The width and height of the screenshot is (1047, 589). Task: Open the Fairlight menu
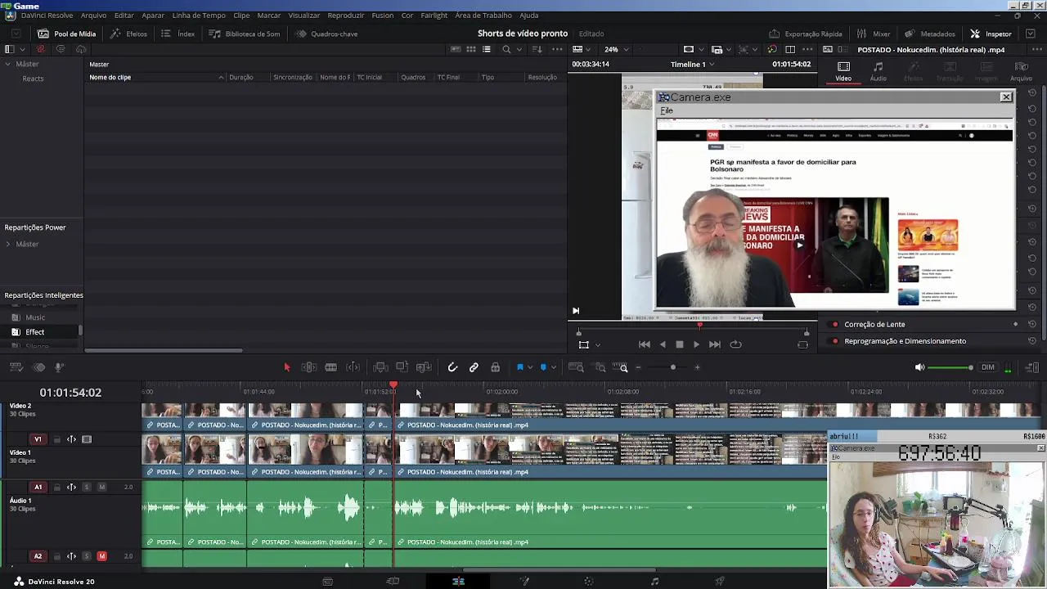[434, 16]
